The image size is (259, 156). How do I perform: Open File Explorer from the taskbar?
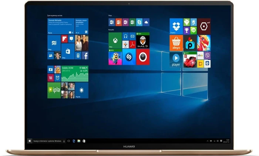click(79, 141)
